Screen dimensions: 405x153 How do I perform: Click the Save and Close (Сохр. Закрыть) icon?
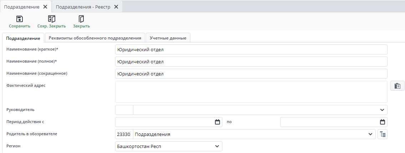52,19
